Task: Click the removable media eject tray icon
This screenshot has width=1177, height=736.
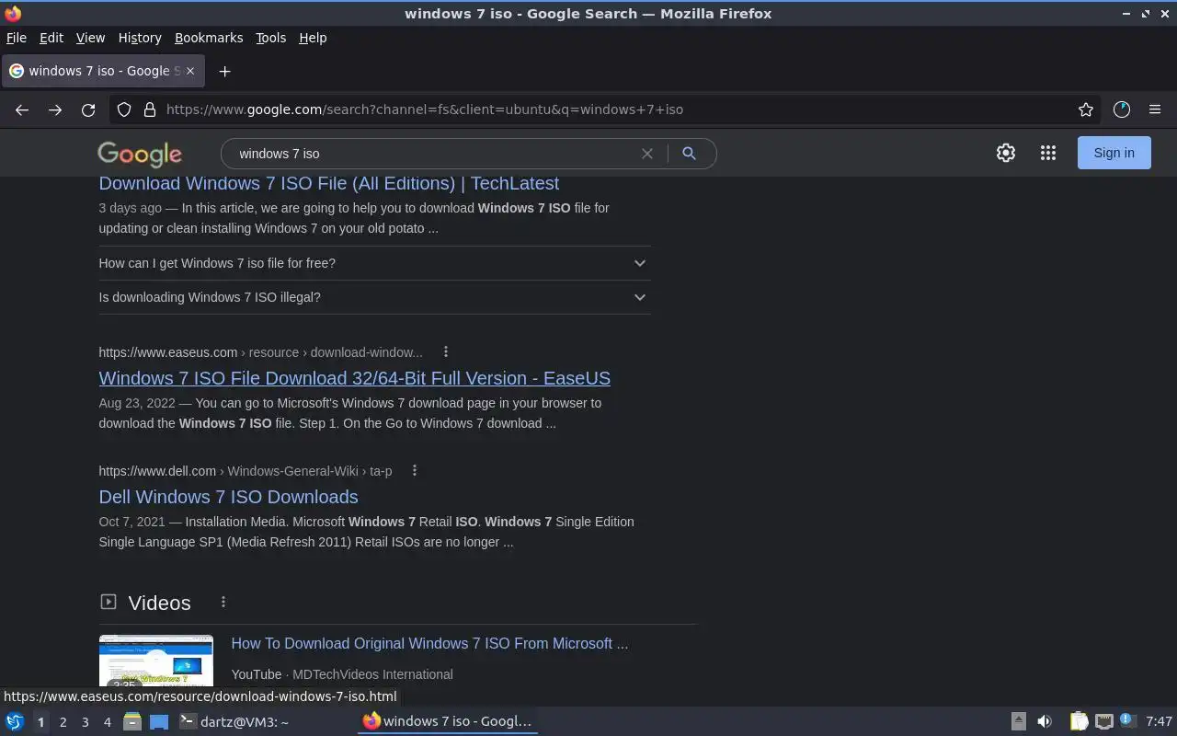Action: (x=1019, y=721)
